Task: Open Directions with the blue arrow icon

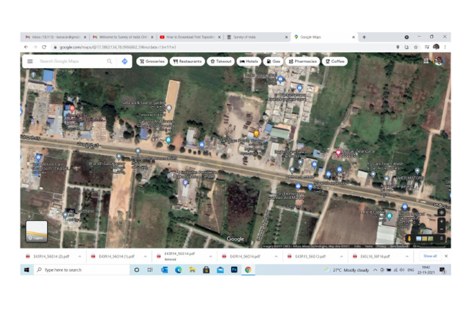Action: [124, 61]
